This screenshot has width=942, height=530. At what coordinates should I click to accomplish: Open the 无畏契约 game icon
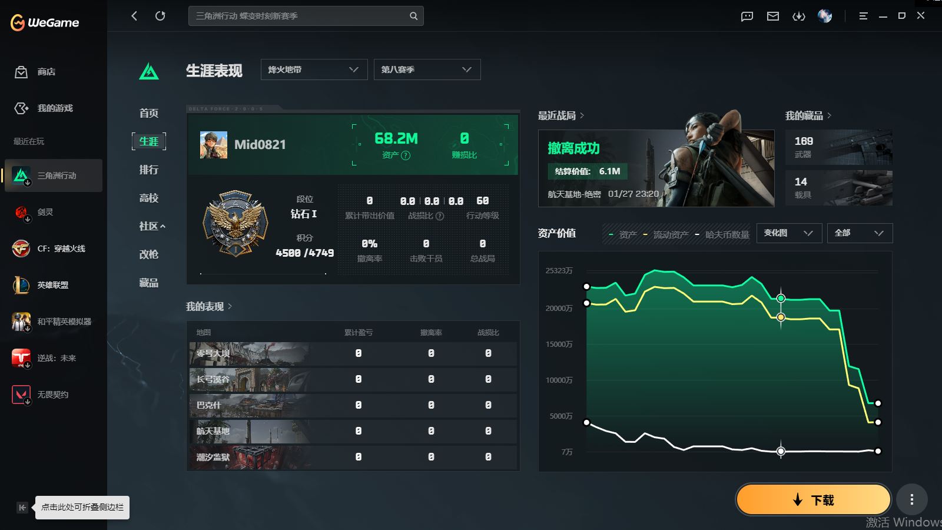click(x=21, y=395)
